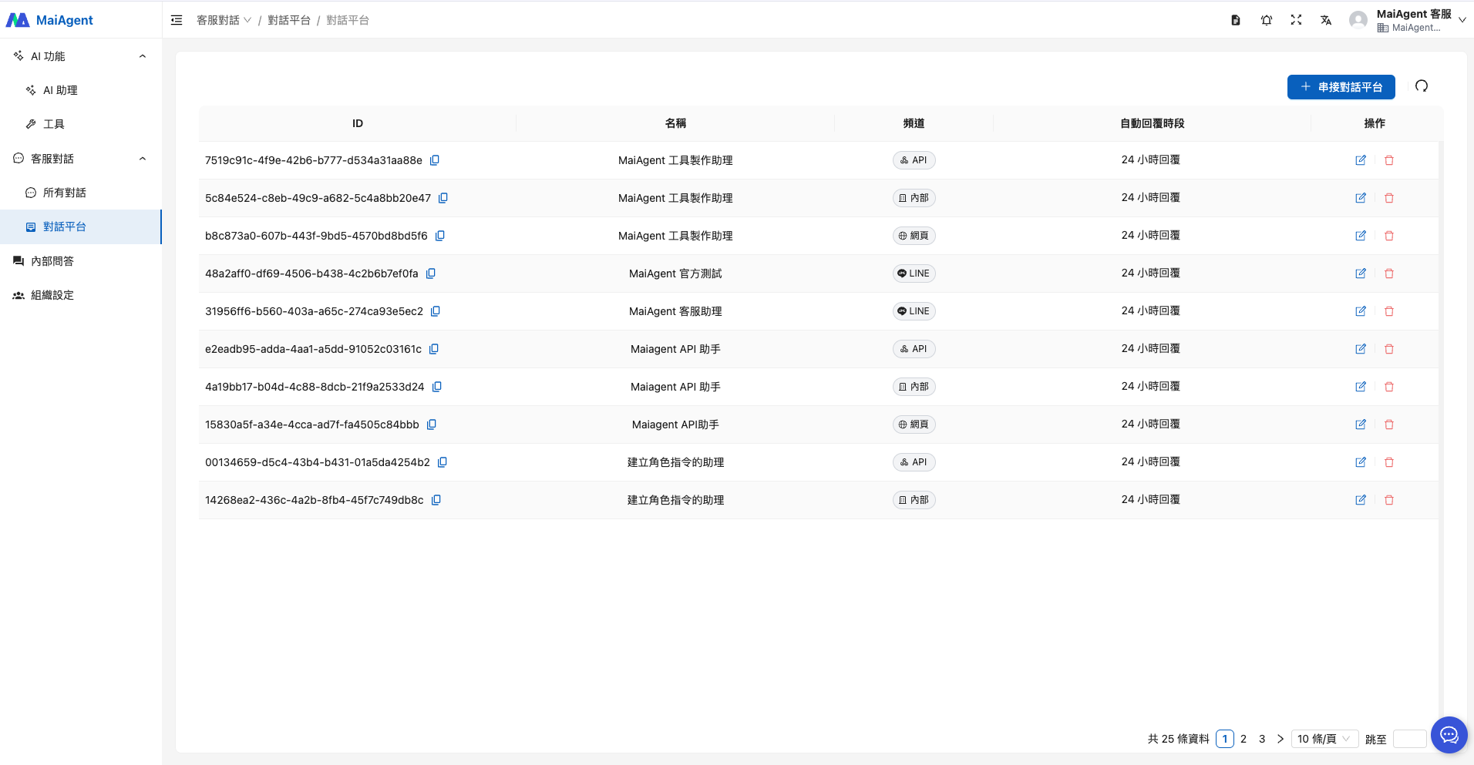The width and height of the screenshot is (1474, 765).
Task: Collapse the 客服對話 sidebar section
Action: click(142, 159)
